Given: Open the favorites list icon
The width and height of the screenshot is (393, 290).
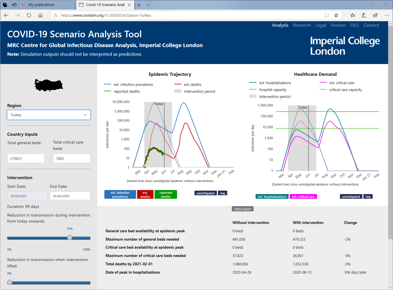Looking at the screenshot, I should click(353, 16).
